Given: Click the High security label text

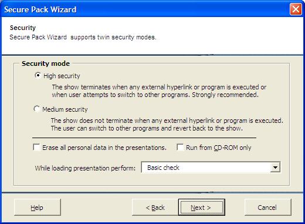Looking at the screenshot, I should [x=62, y=76].
